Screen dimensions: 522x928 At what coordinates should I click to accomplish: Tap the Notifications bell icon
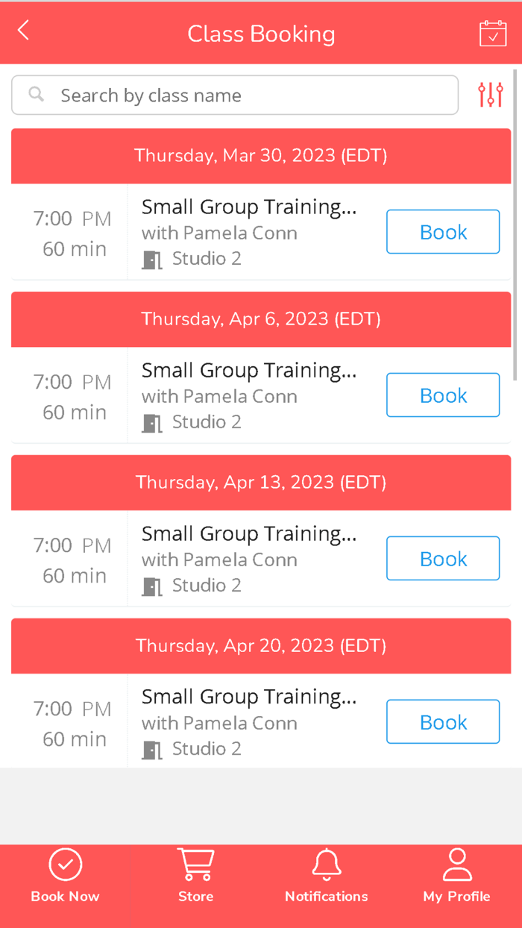pos(327,865)
